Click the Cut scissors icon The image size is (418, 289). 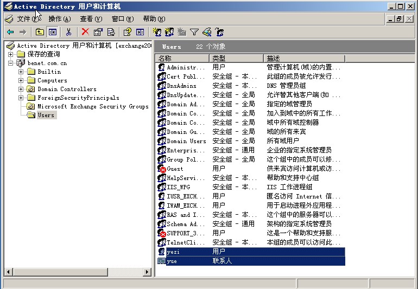[x=68, y=32]
